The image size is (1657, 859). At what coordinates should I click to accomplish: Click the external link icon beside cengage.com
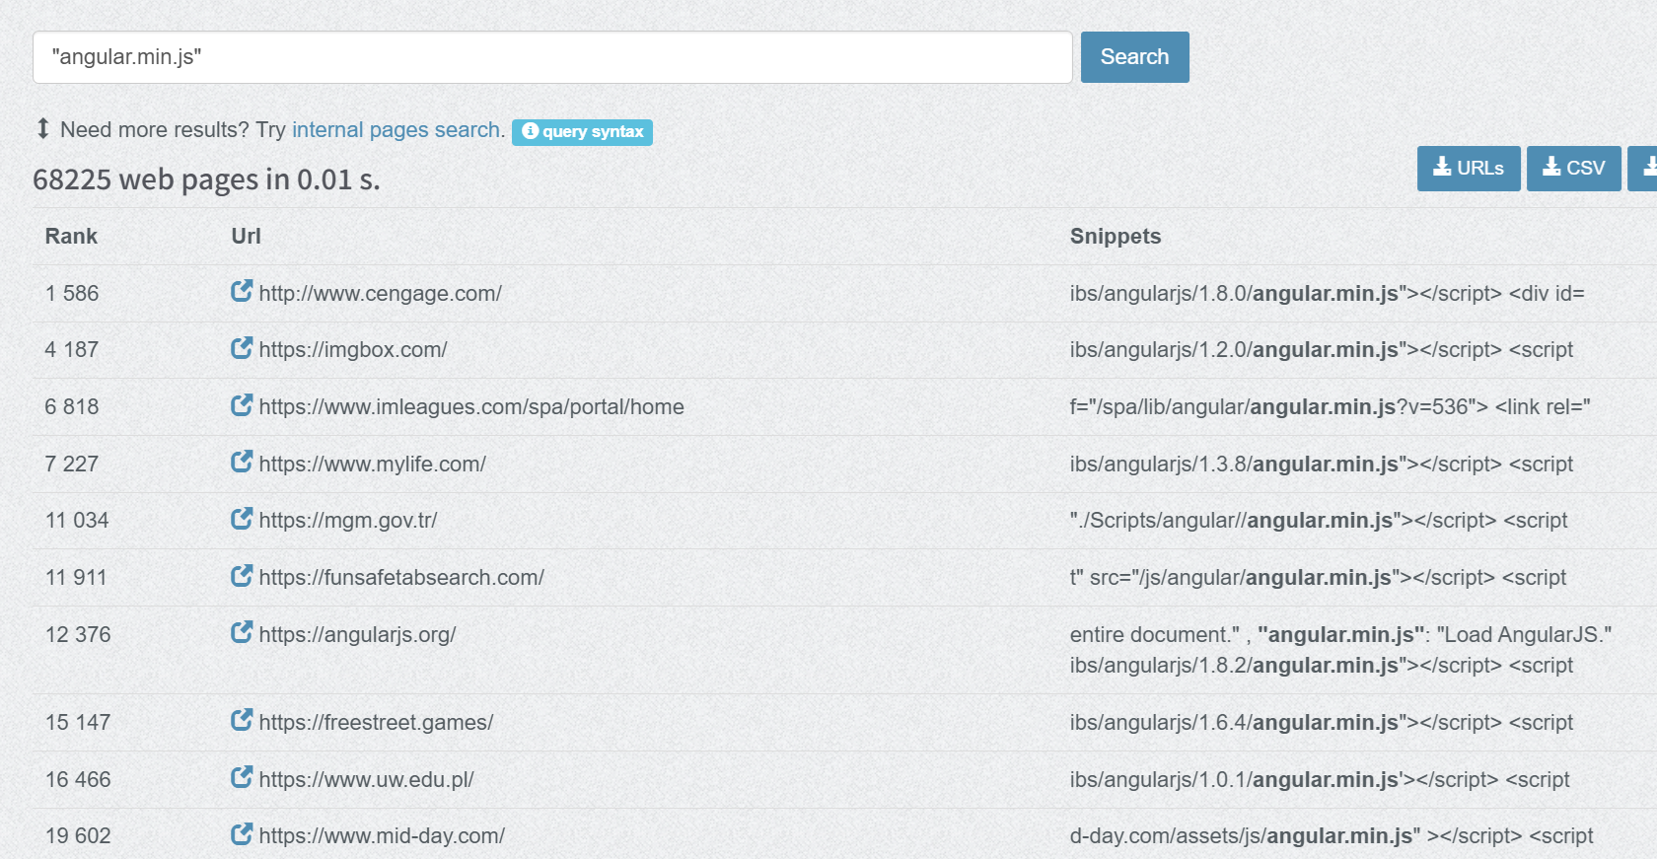(x=242, y=291)
